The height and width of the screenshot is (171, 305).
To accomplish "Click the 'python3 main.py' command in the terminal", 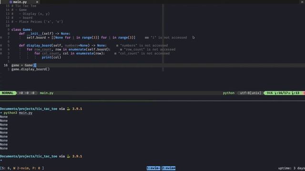I will click(x=18, y=113).
